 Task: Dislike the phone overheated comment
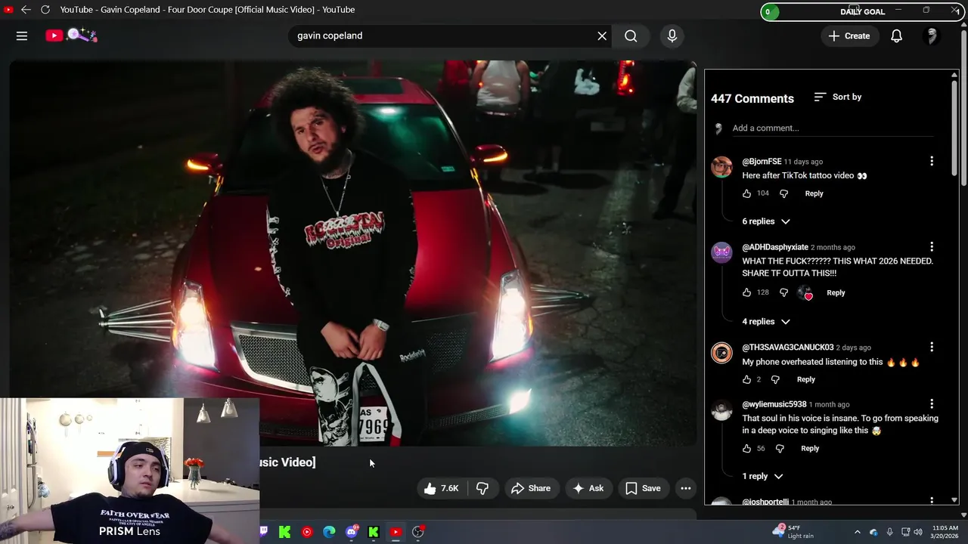[775, 379]
